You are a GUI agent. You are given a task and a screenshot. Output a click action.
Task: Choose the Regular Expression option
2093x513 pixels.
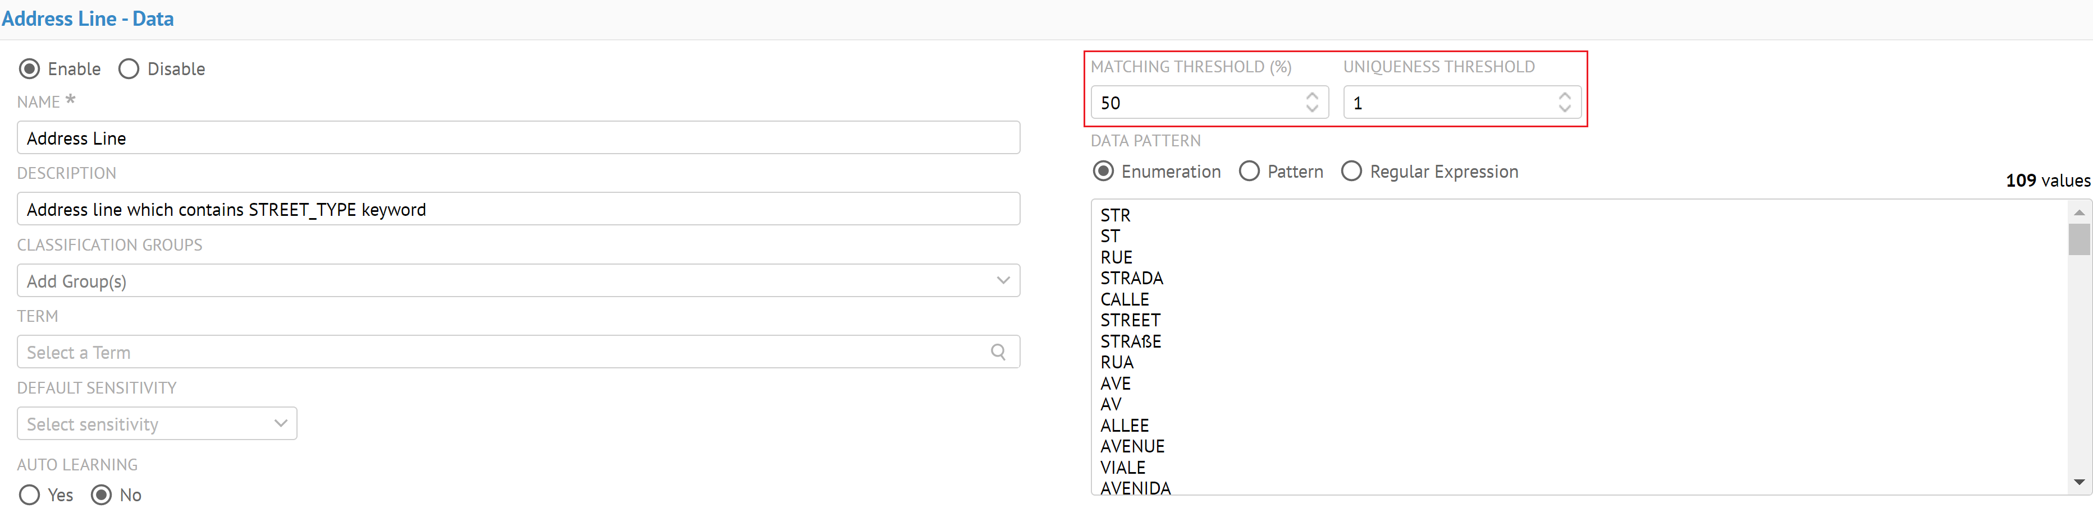[x=1351, y=171]
